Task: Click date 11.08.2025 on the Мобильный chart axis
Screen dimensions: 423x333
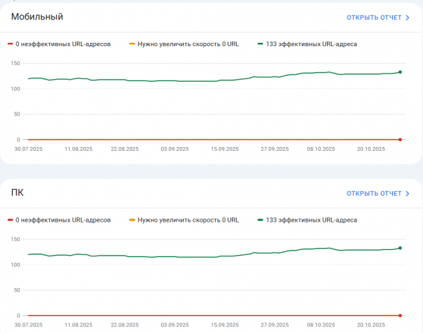Action: tap(78, 149)
